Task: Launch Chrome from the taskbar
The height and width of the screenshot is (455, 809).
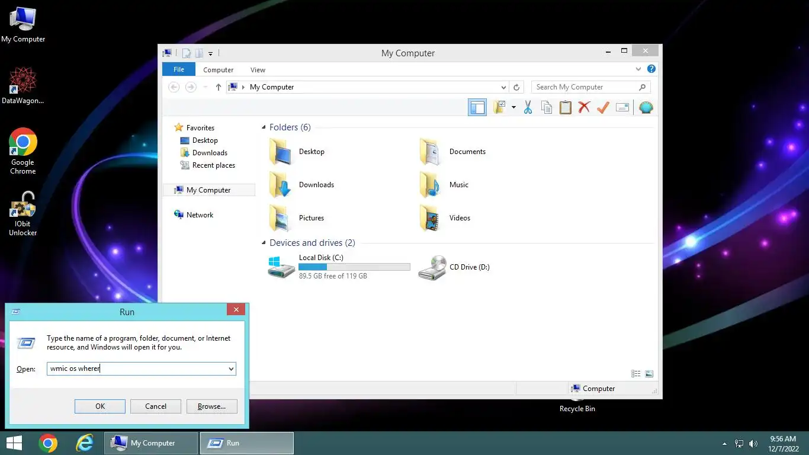Action: click(x=48, y=443)
